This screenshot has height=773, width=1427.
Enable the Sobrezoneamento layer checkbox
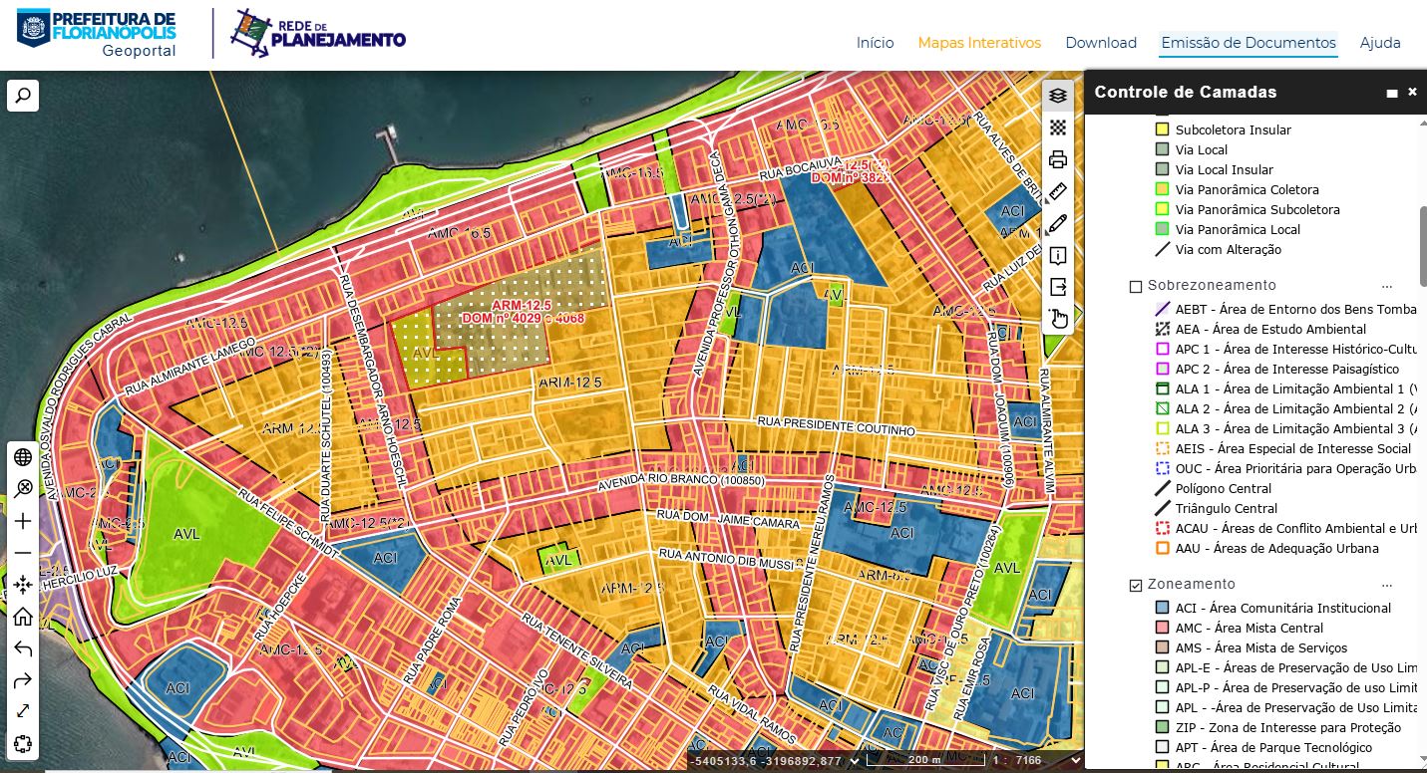pyautogui.click(x=1135, y=286)
